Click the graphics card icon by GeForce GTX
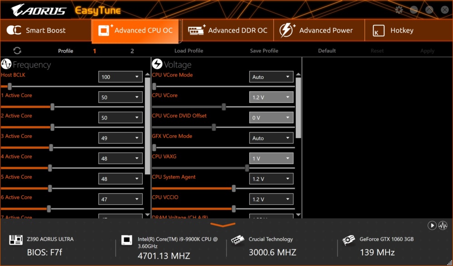 point(349,240)
